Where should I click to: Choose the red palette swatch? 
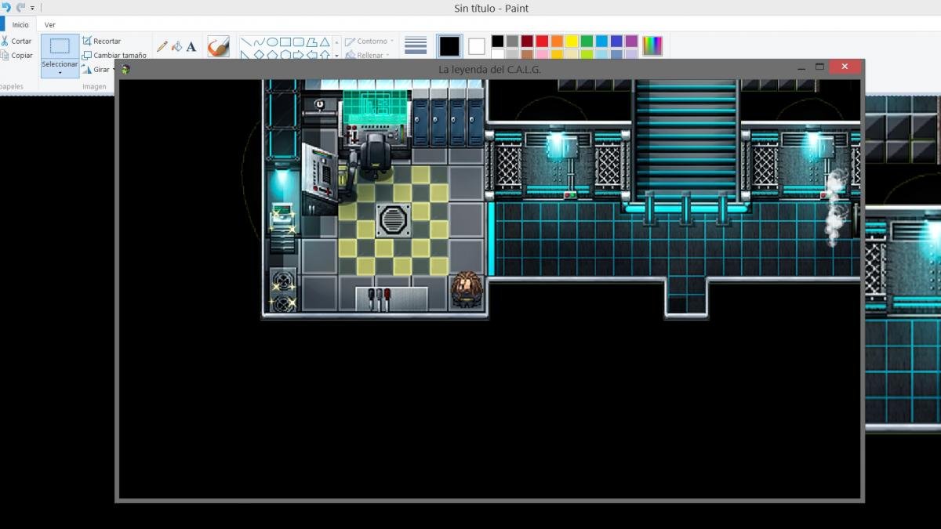[542, 42]
